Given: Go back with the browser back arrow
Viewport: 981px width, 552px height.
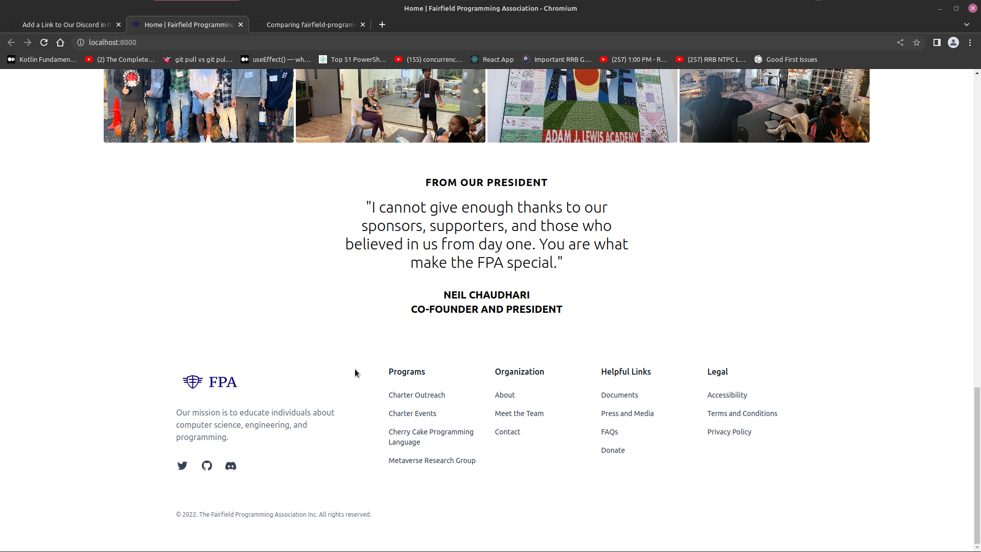Looking at the screenshot, I should click(11, 42).
